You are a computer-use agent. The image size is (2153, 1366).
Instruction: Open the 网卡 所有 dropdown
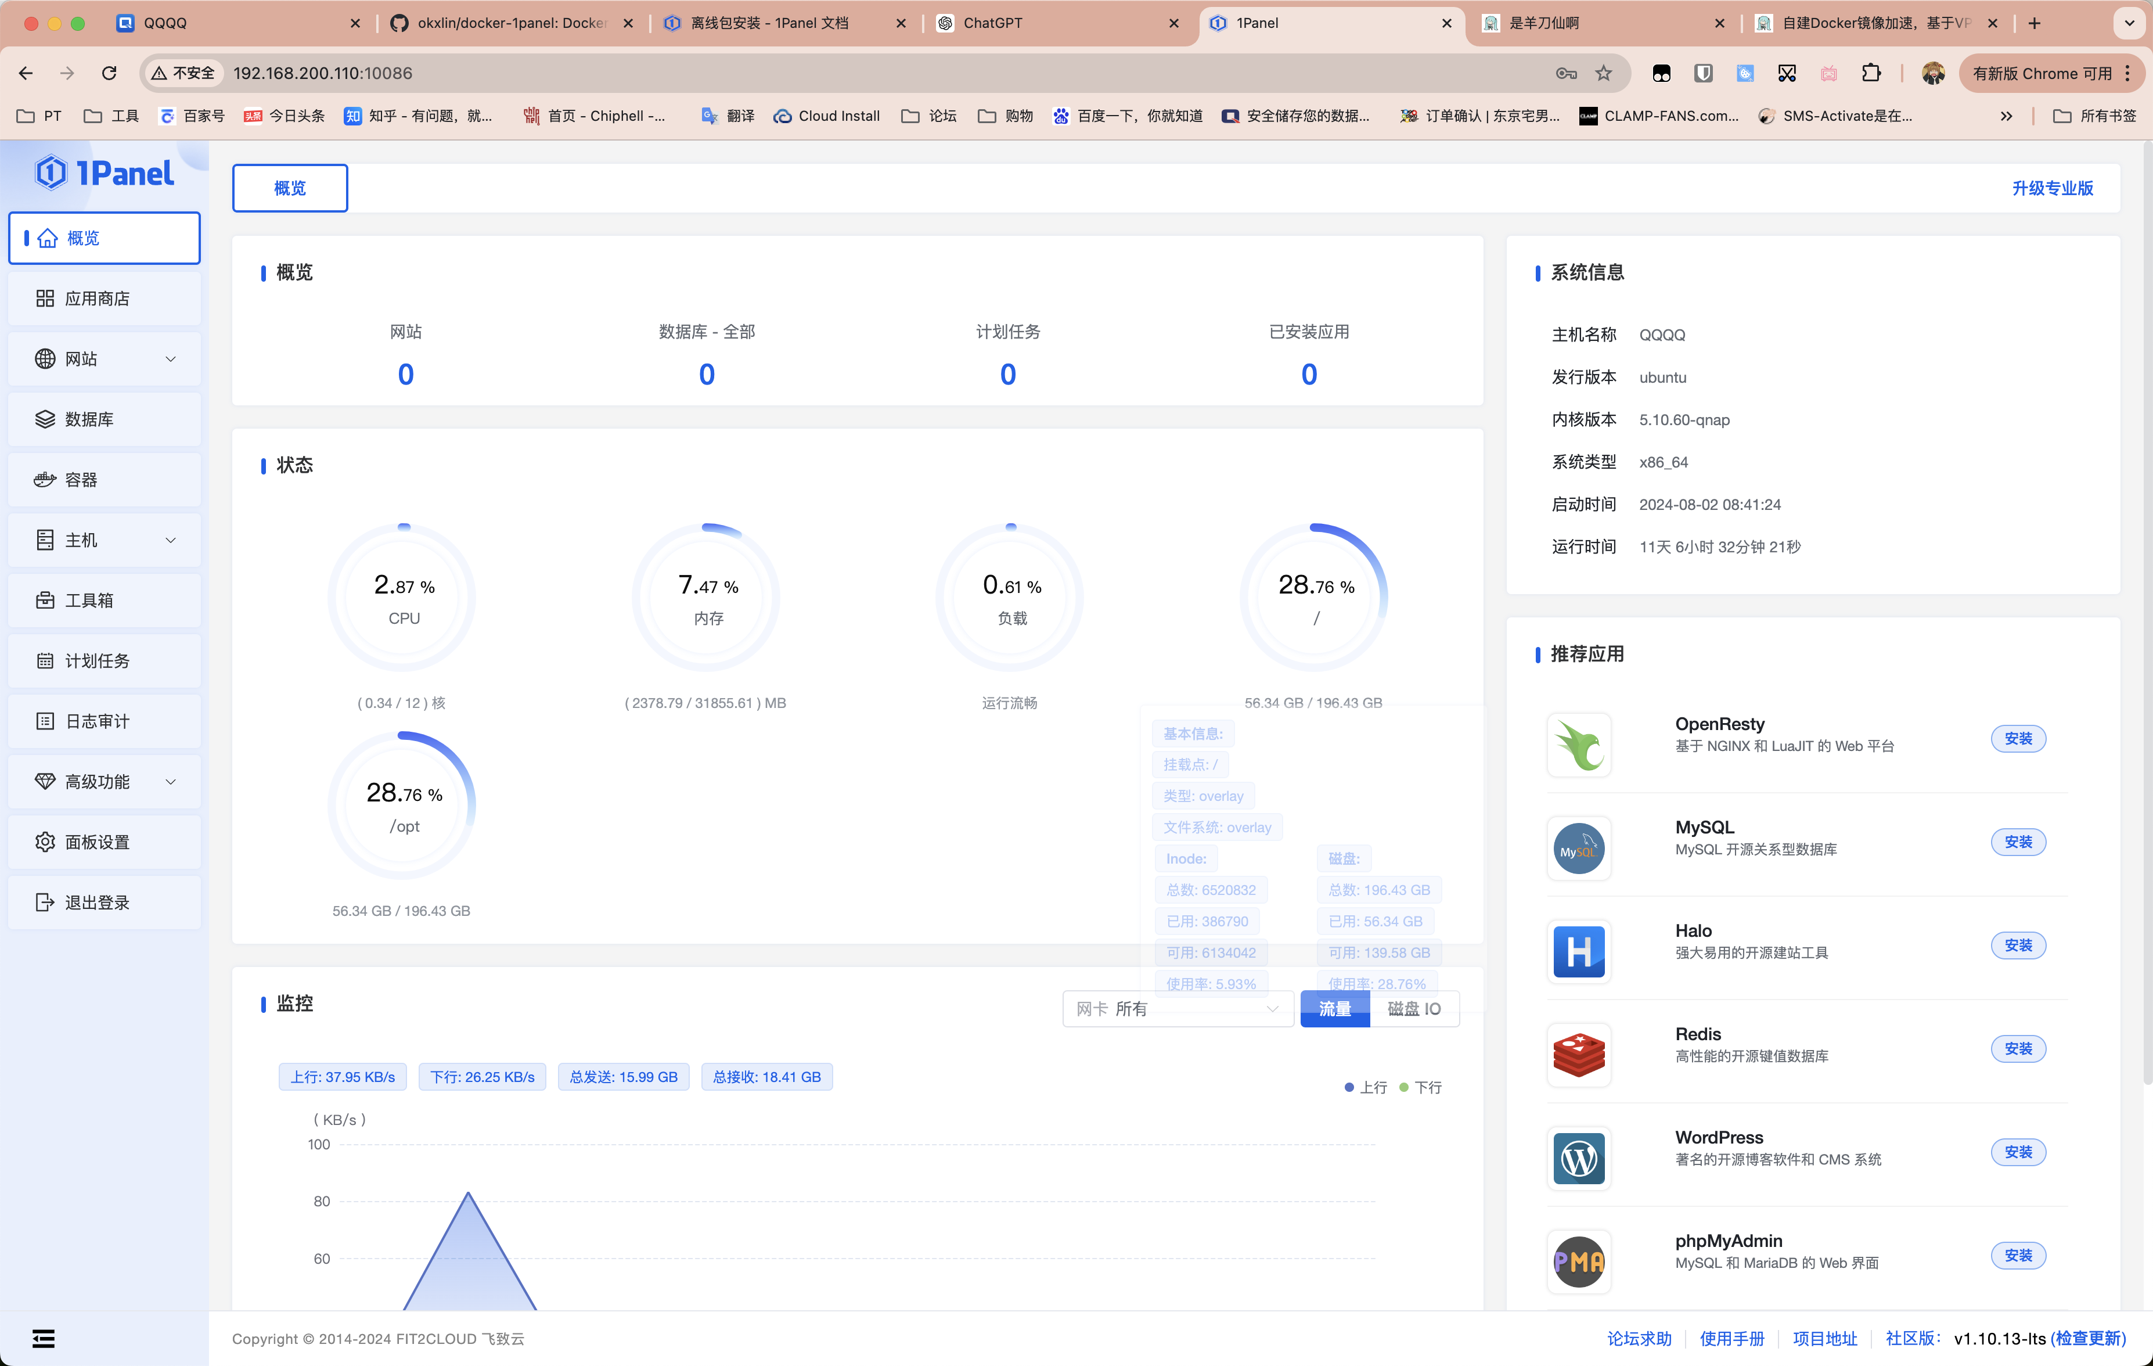coord(1178,1009)
